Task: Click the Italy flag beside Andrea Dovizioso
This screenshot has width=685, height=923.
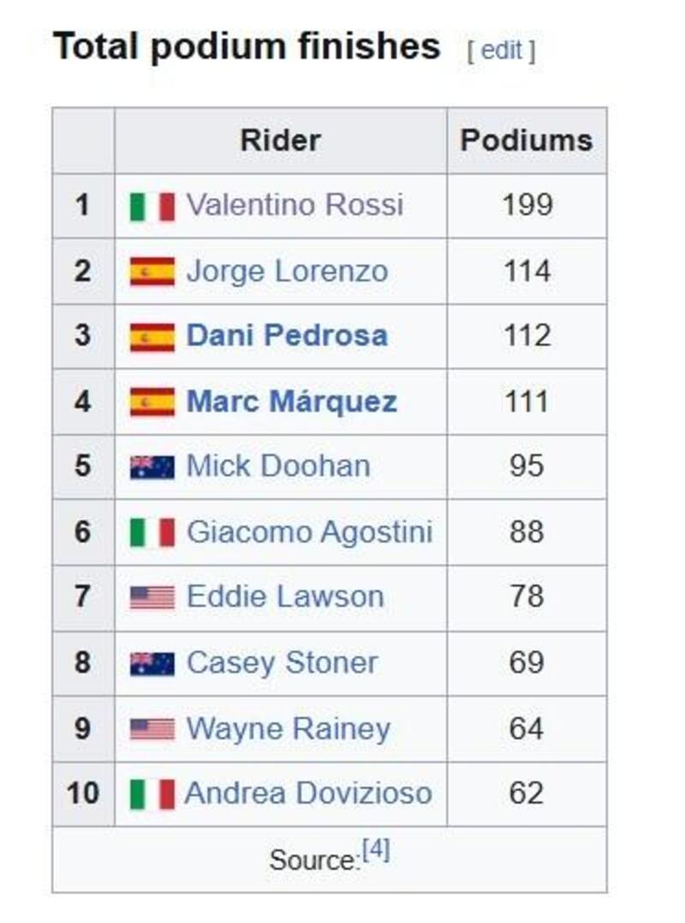Action: tap(152, 794)
